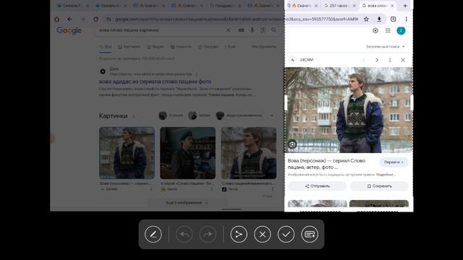This screenshot has height=260, width=463.
Task: Show next image in preview panel
Action: click(x=377, y=60)
